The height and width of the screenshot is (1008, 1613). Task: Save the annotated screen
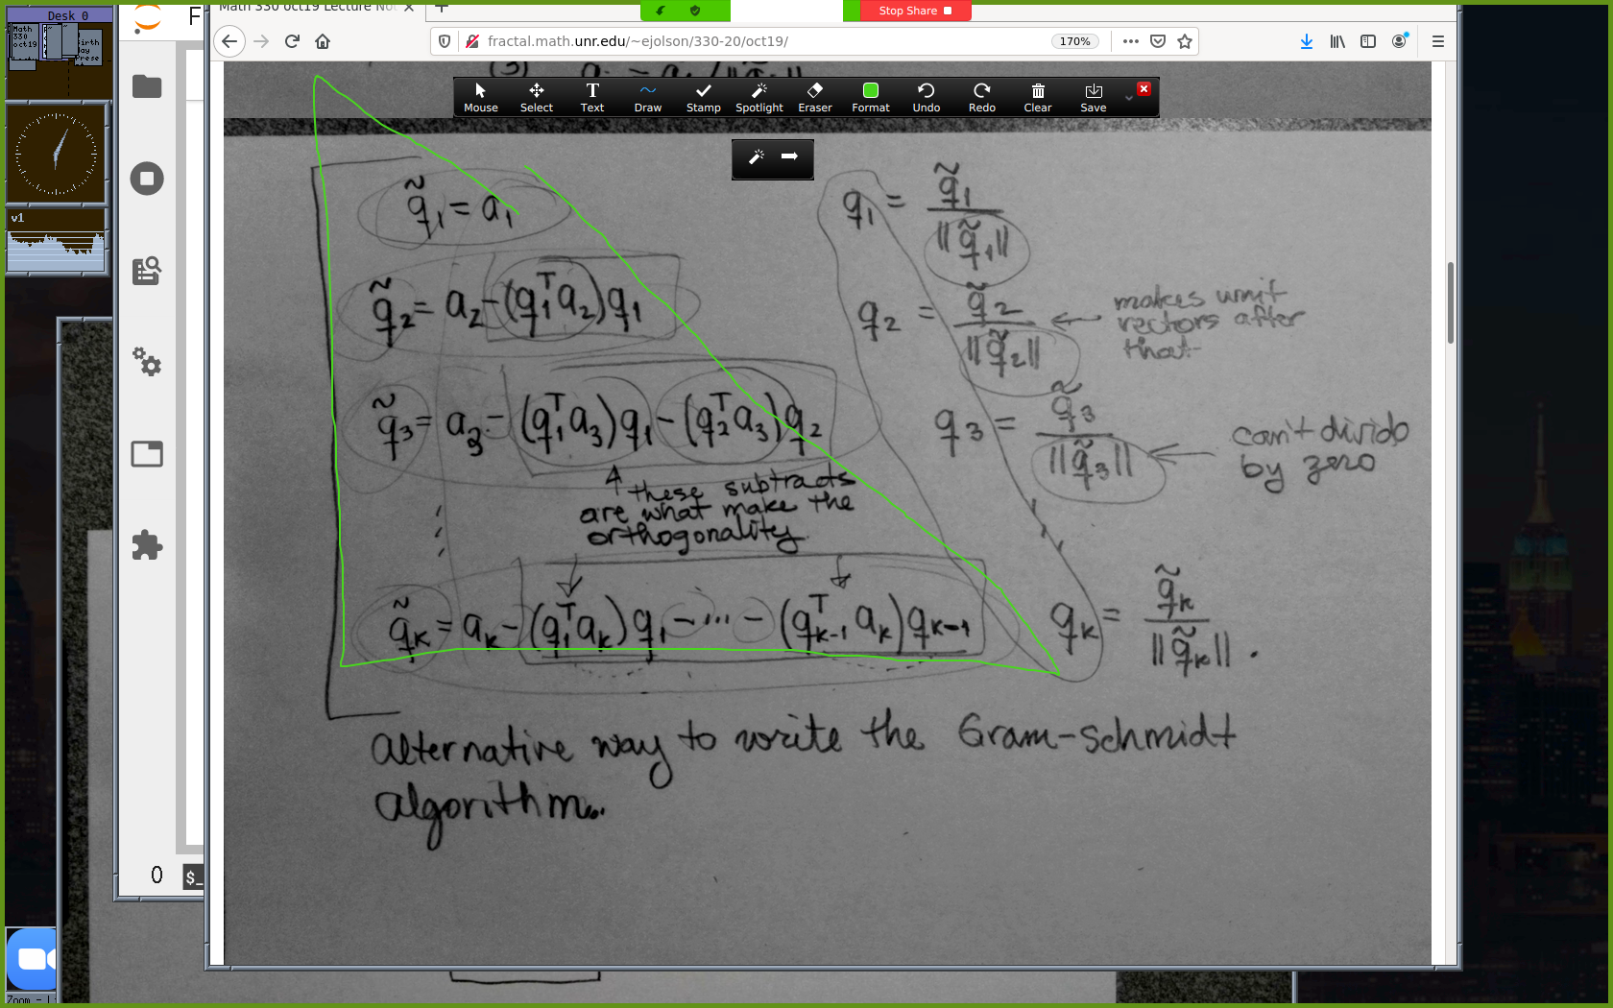pyautogui.click(x=1093, y=97)
